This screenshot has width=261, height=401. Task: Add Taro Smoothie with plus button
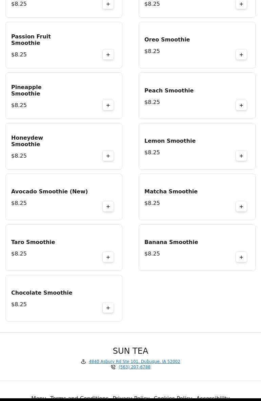108,257
